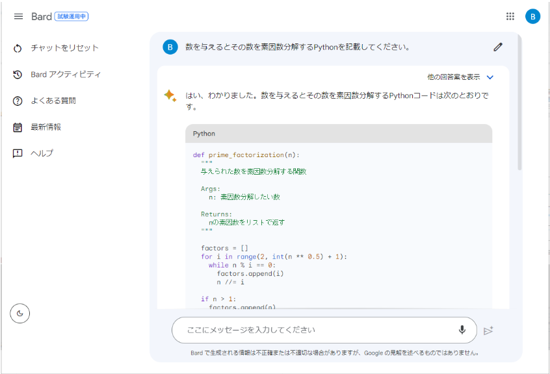550x374 pixels.
Task: Click the Bard disclaimer text at bottom
Action: click(x=335, y=353)
